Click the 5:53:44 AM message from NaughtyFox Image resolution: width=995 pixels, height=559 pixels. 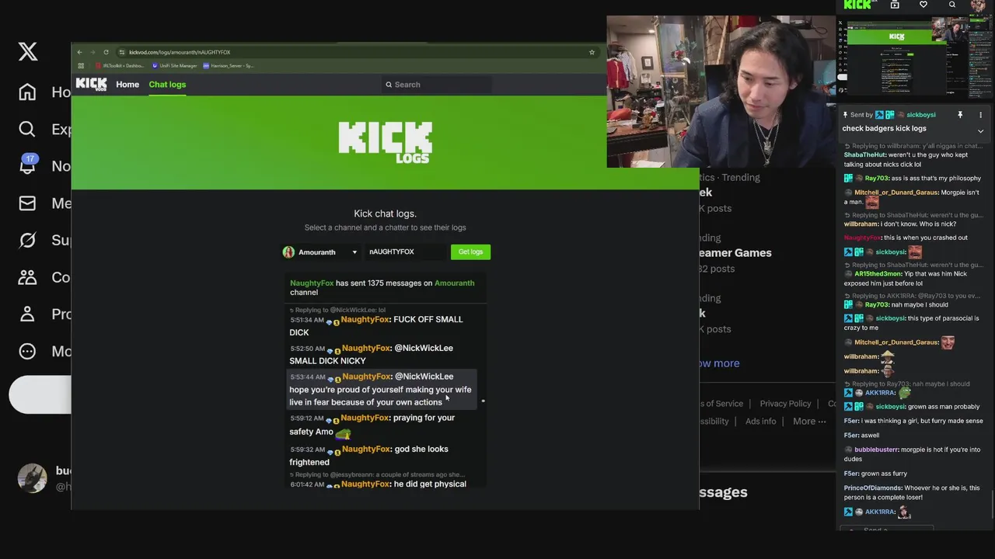coord(382,389)
